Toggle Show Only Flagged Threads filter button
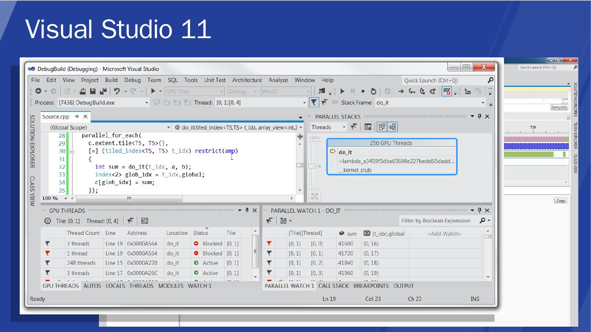 (x=314, y=102)
